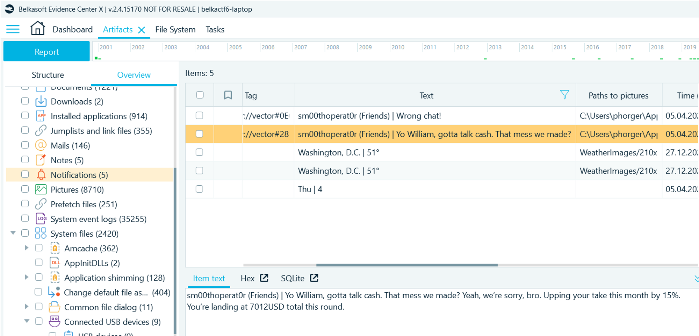Click the Mails envelope icon
This screenshot has width=699, height=336.
[41, 145]
